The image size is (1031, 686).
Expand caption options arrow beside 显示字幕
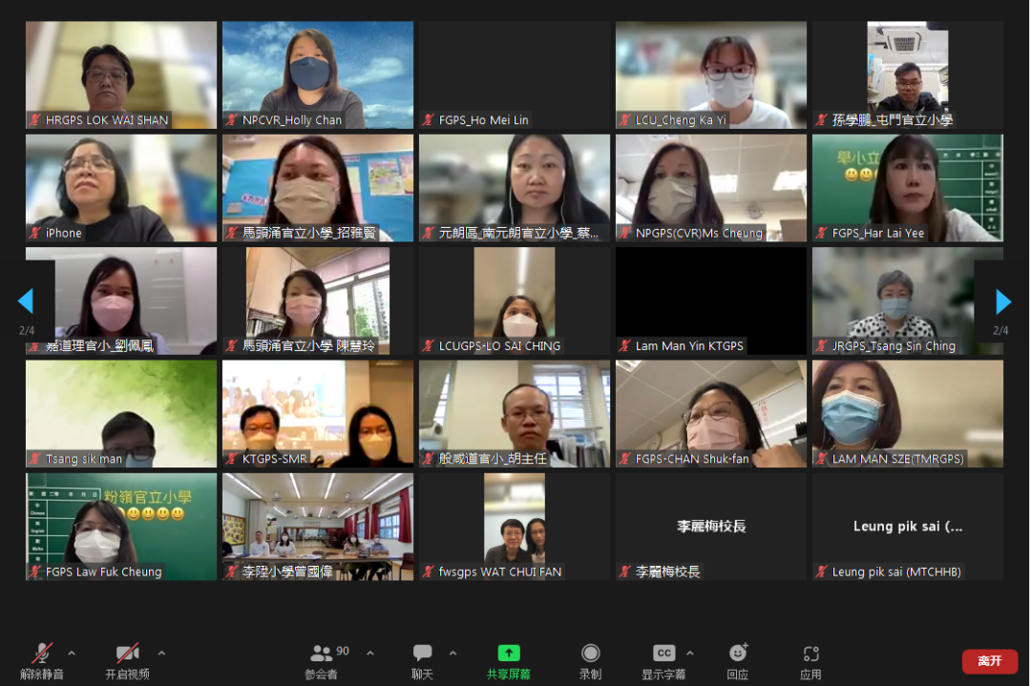coord(690,654)
